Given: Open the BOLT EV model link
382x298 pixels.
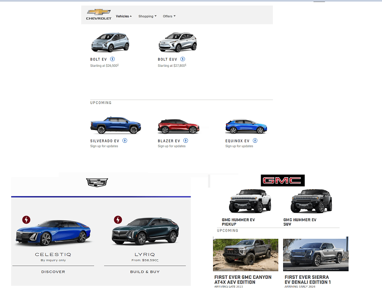Looking at the screenshot, I should pos(99,60).
